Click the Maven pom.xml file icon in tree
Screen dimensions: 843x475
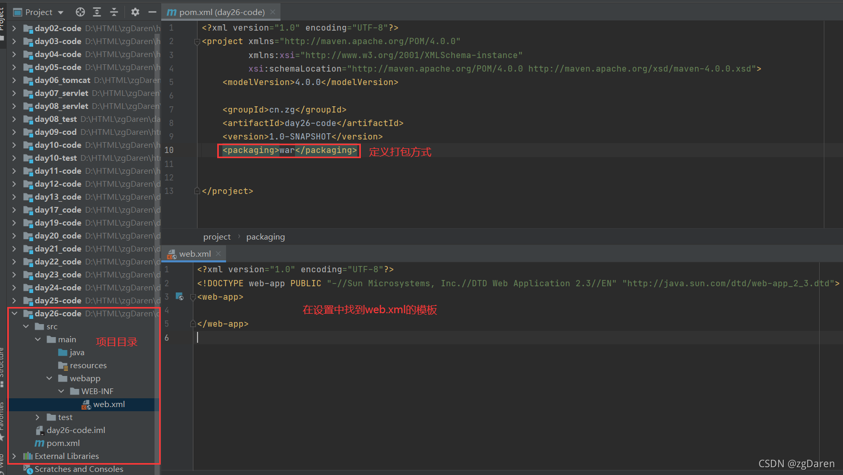click(x=39, y=443)
